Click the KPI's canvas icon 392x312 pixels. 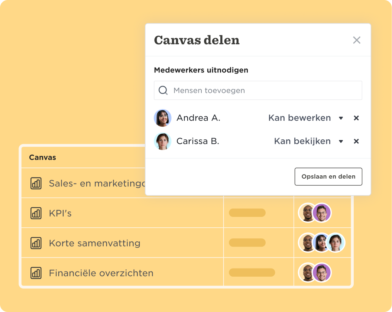pos(36,213)
